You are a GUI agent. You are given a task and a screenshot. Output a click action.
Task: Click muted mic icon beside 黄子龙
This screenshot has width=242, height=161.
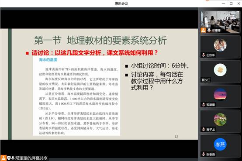(204, 130)
